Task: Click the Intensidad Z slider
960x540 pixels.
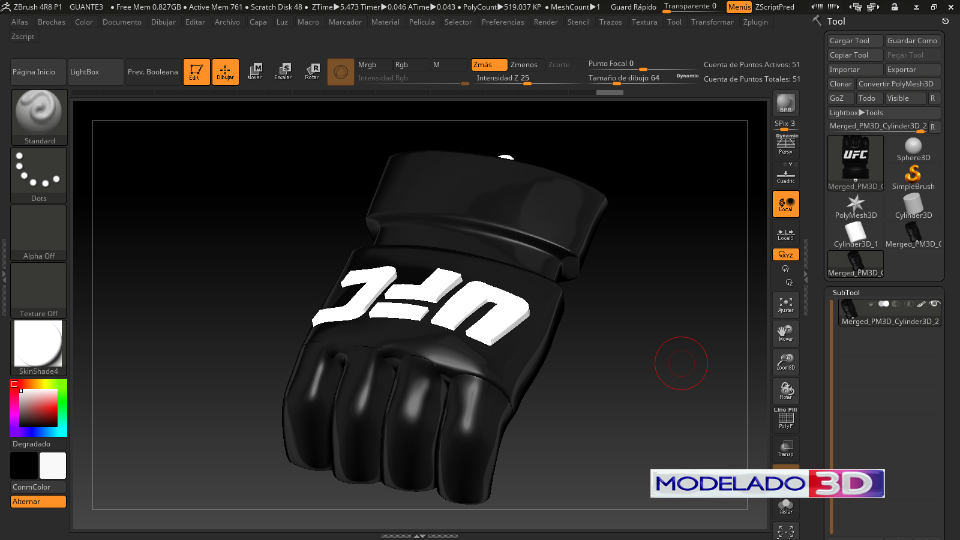Action: (x=528, y=79)
